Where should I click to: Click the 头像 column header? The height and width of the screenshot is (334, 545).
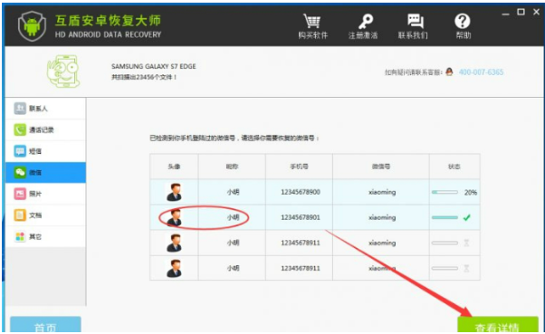[174, 167]
